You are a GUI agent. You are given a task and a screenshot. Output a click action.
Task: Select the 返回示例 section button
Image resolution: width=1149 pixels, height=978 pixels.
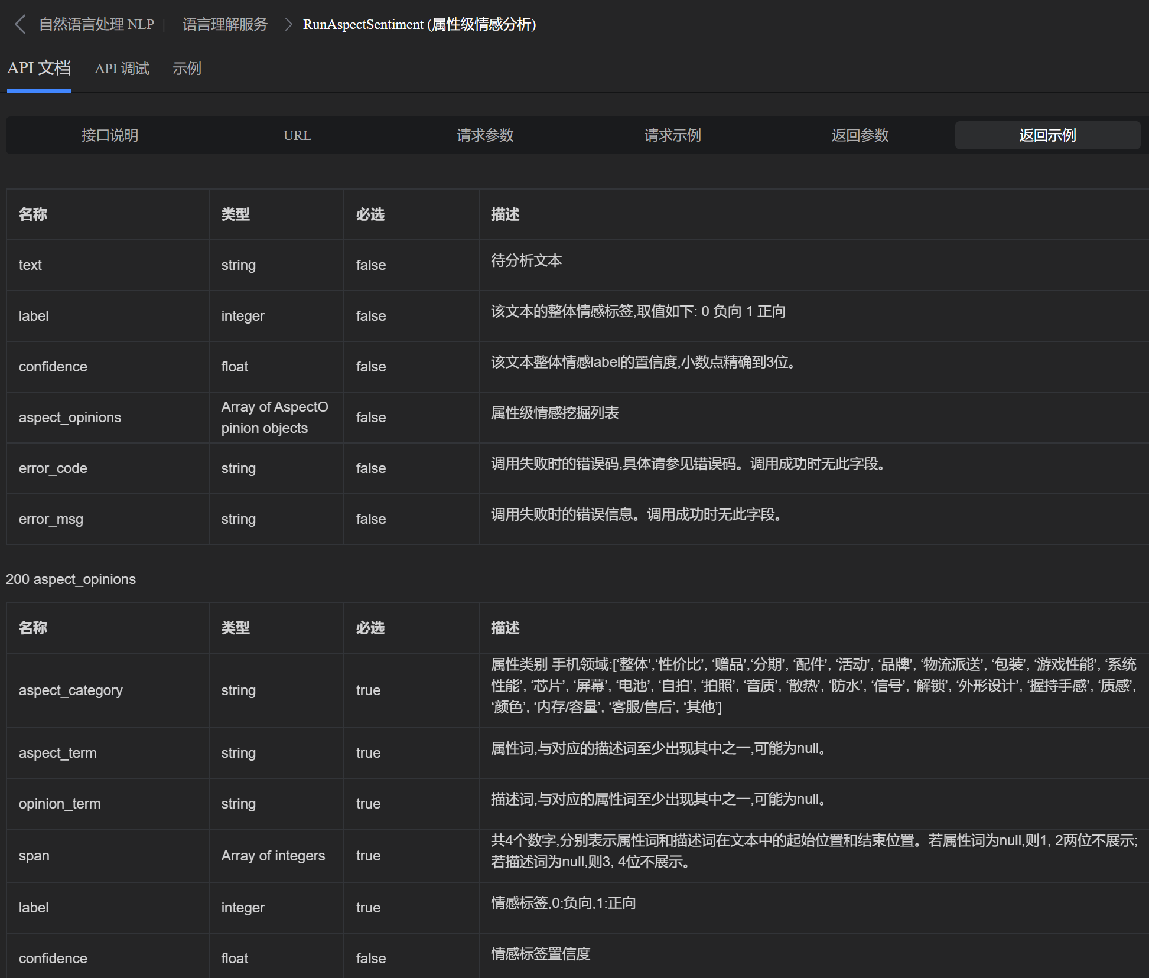1047,135
